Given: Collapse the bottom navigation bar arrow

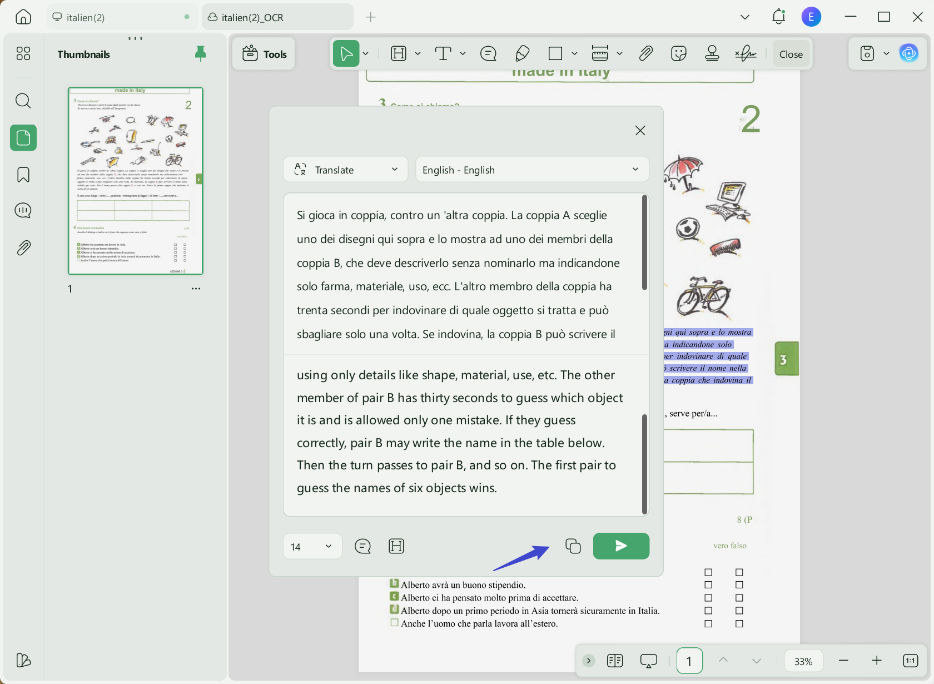Looking at the screenshot, I should coord(588,661).
